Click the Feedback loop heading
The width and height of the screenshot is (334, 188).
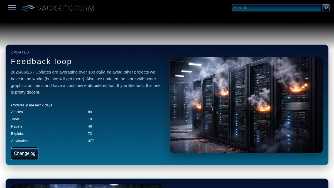41,61
